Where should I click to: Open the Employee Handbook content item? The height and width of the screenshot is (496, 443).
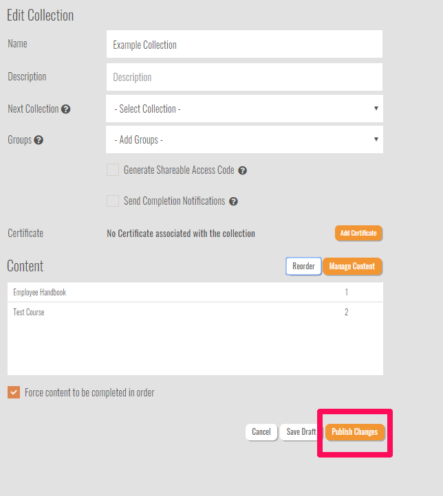click(40, 293)
